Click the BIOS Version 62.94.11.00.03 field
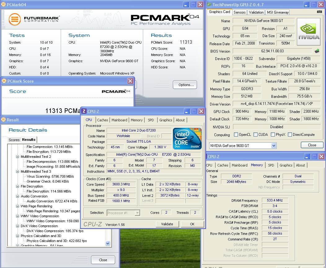This screenshot has width=326, height=268. (x=272, y=51)
